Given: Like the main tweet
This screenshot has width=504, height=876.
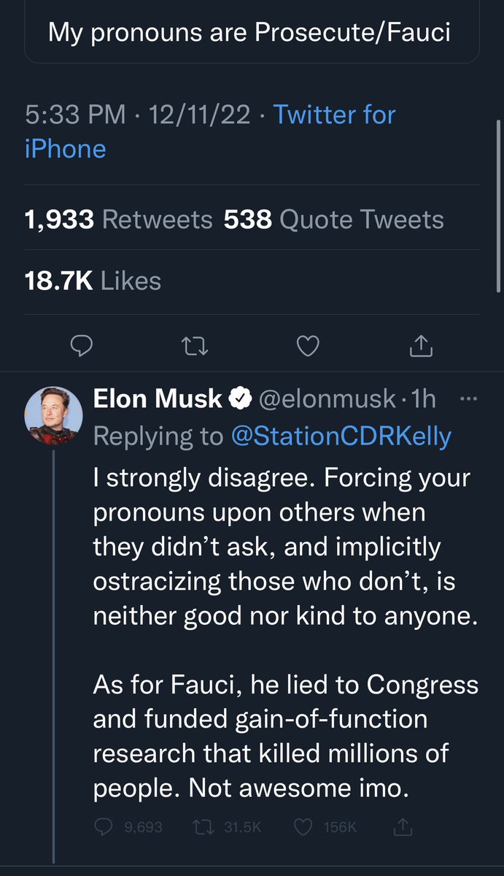Looking at the screenshot, I should [x=309, y=347].
